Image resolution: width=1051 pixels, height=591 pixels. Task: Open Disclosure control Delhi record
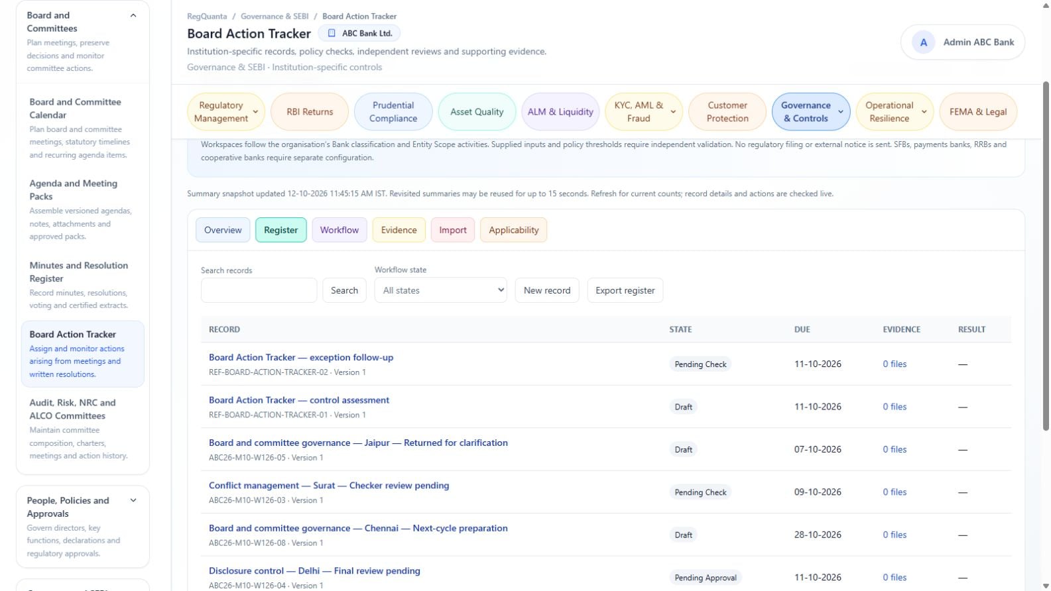pos(314,571)
